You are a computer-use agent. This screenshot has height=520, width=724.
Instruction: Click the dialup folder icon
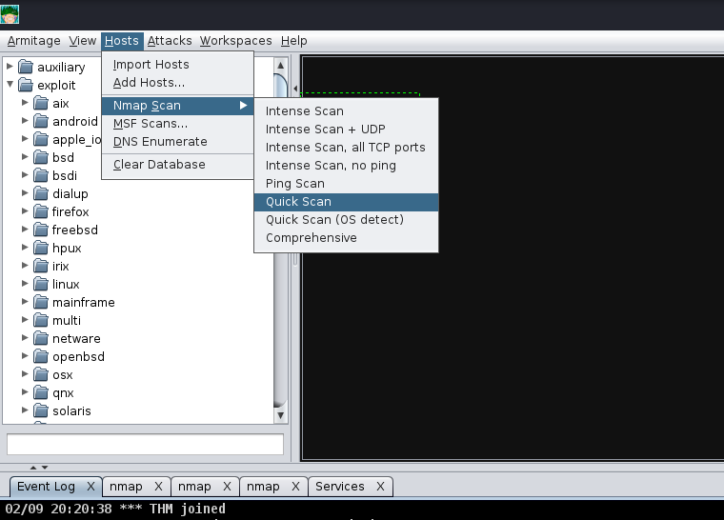[41, 193]
